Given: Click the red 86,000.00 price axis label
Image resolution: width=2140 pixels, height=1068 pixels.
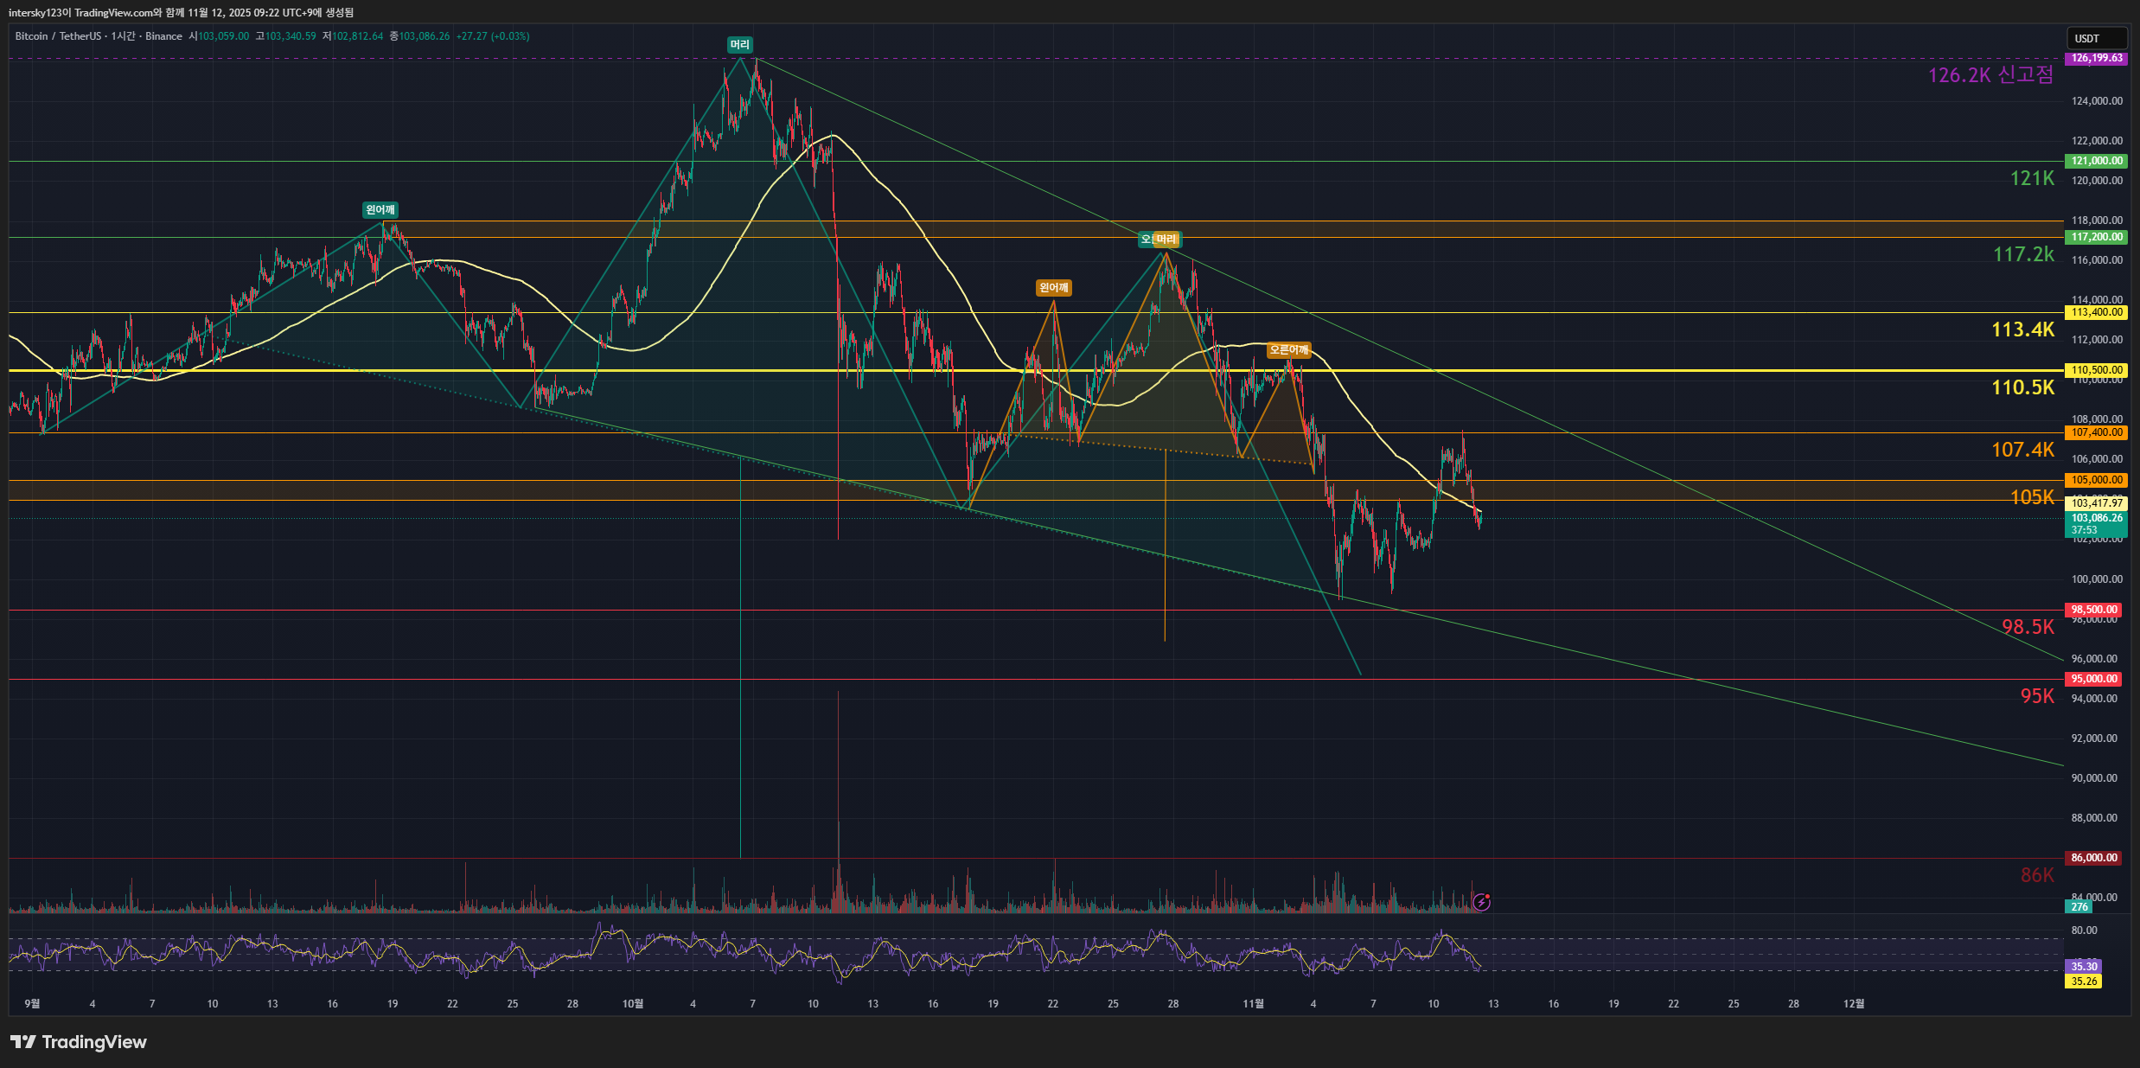Looking at the screenshot, I should point(2093,858).
